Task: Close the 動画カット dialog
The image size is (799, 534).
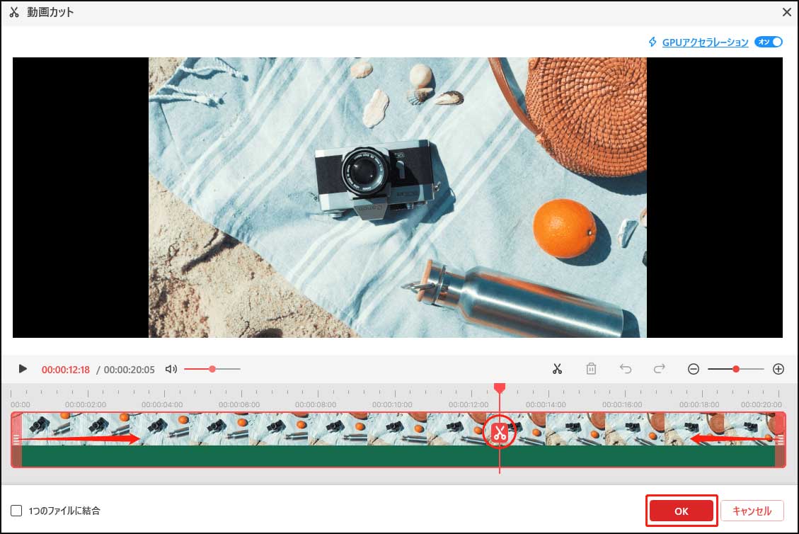Action: (787, 12)
